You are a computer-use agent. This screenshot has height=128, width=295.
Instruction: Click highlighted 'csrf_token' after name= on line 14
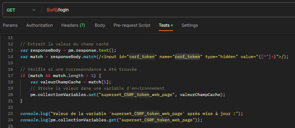187,57
